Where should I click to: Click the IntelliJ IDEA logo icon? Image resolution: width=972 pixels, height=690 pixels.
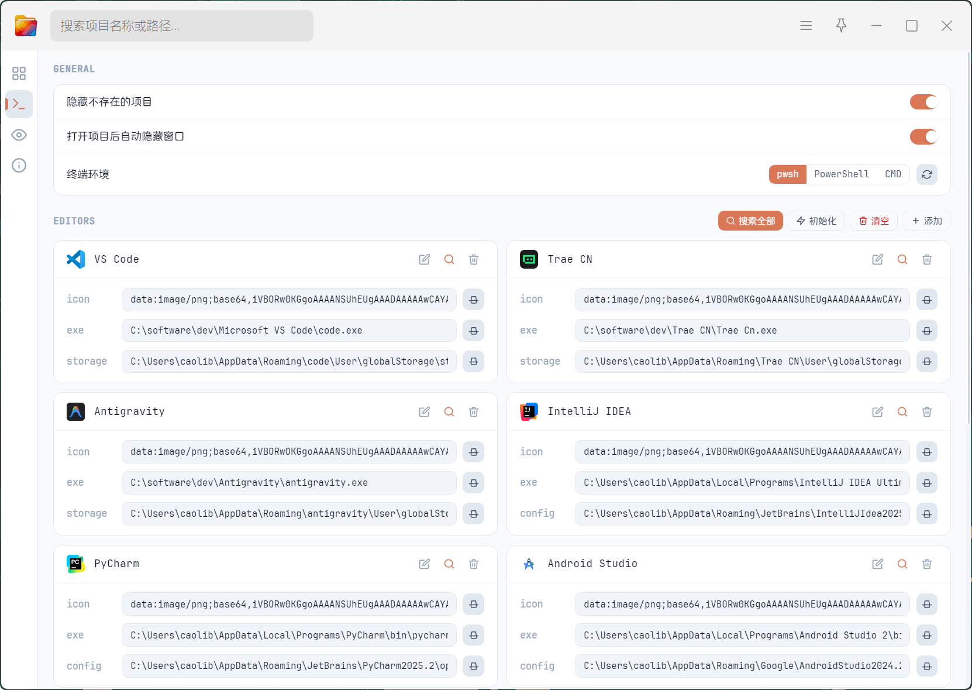pyautogui.click(x=529, y=412)
